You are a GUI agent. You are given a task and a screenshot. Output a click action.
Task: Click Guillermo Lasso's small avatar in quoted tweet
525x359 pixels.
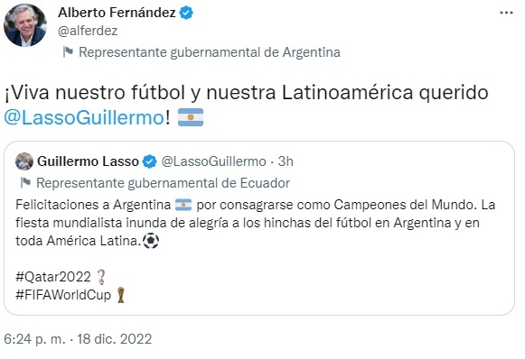pyautogui.click(x=24, y=161)
